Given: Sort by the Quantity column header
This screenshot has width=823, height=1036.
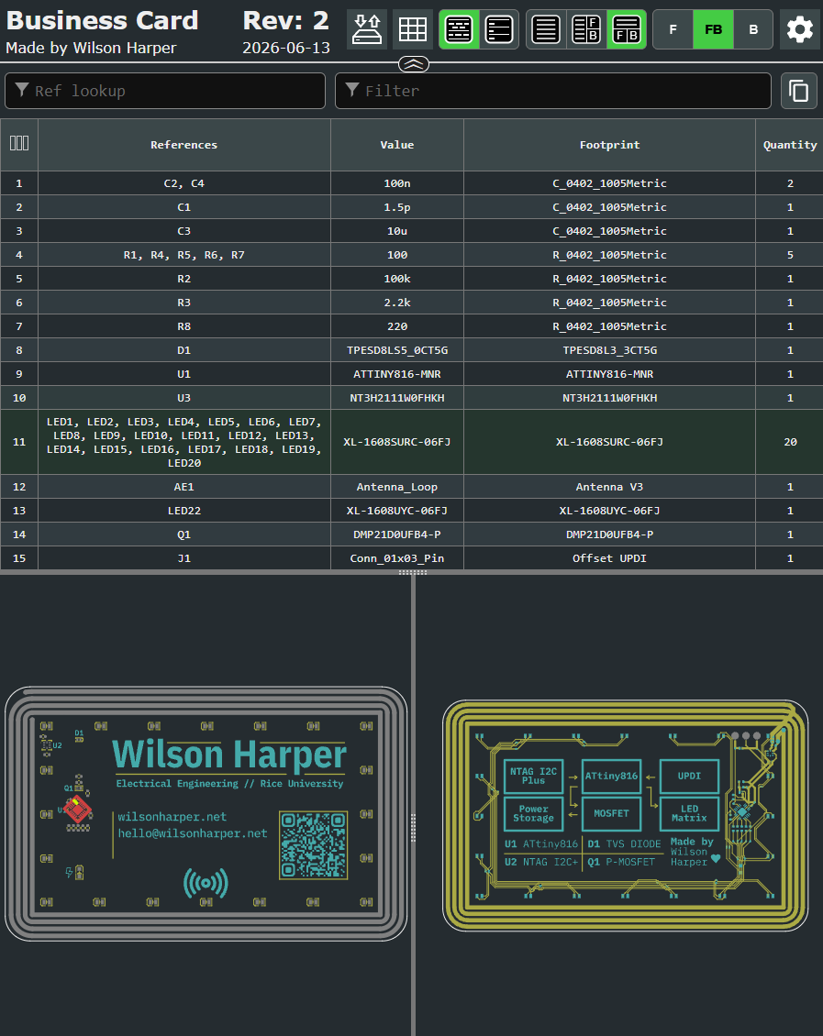Looking at the screenshot, I should pos(790,145).
